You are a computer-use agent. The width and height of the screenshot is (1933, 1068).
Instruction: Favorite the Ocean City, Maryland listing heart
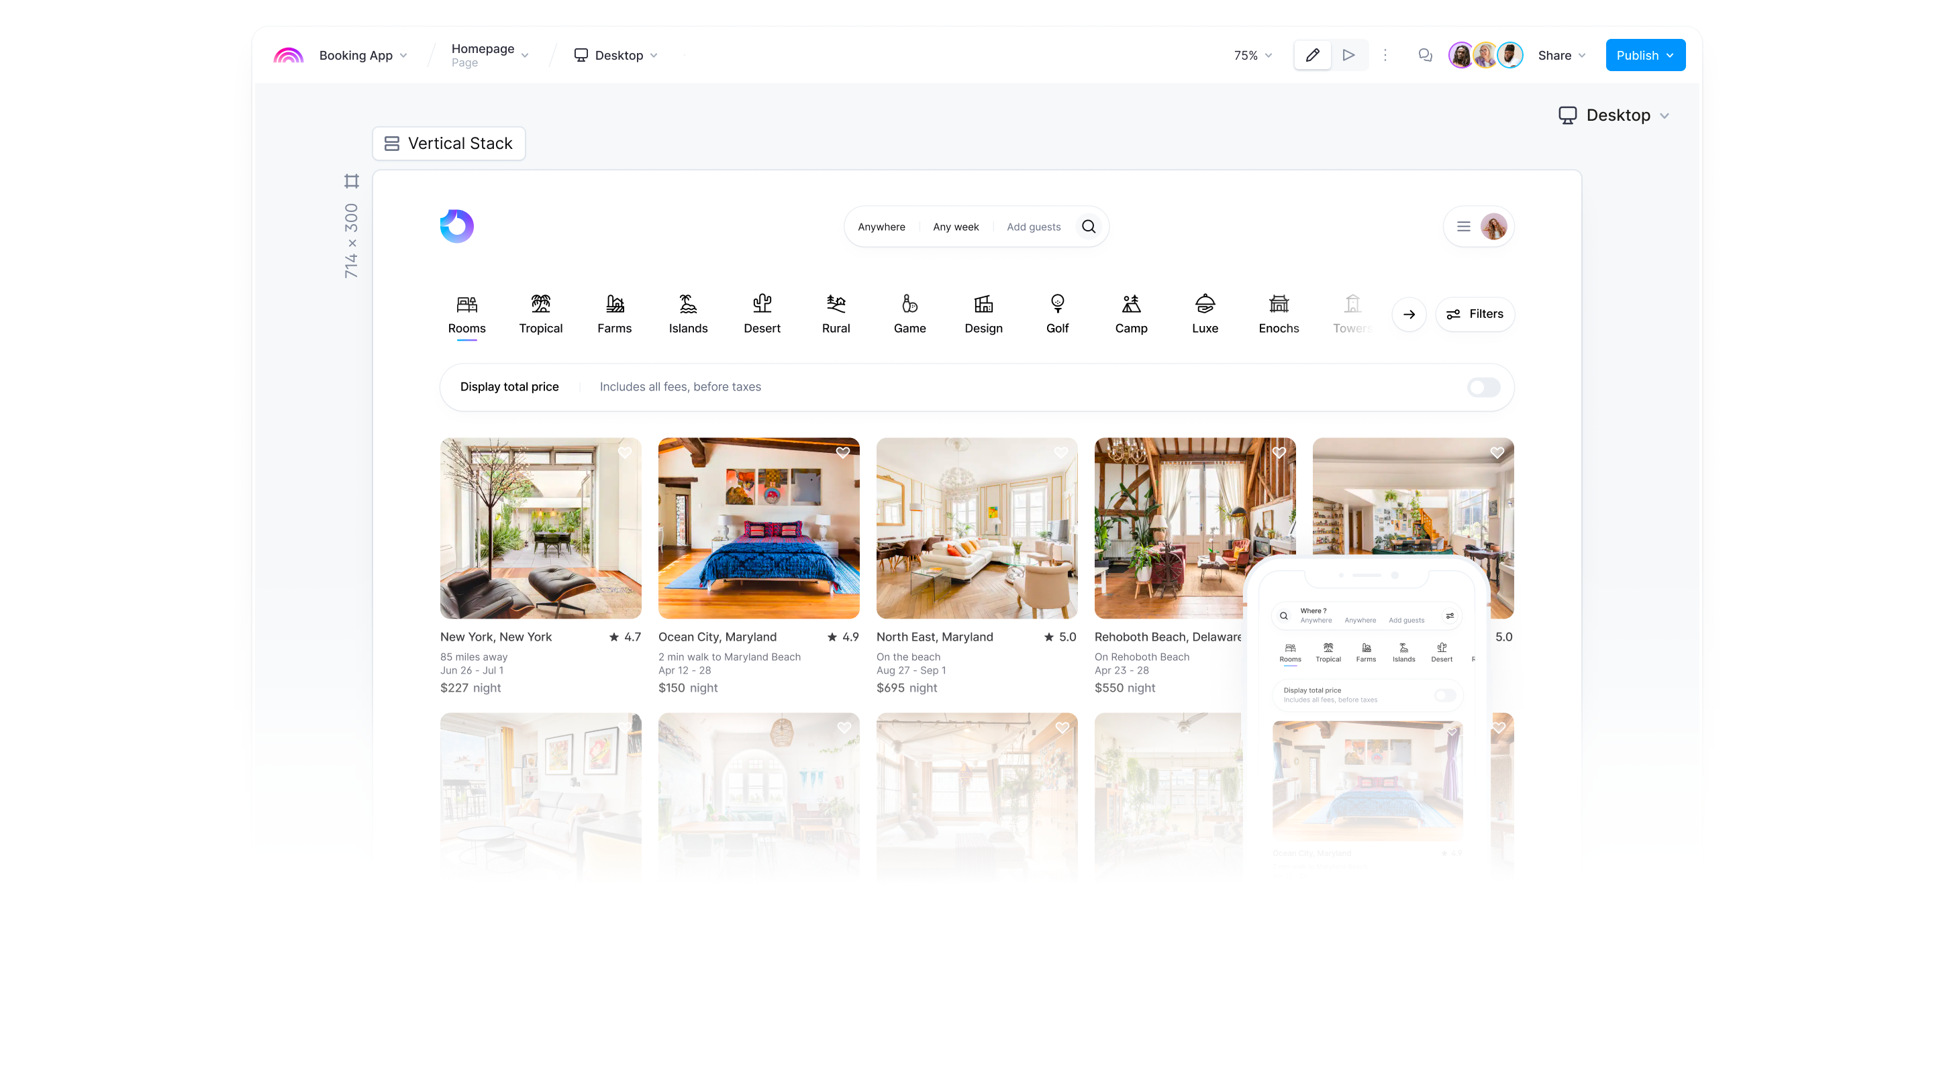[x=843, y=453]
